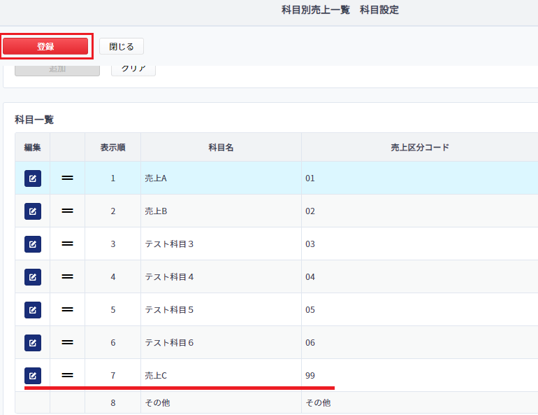Image resolution: width=538 pixels, height=415 pixels.
Task: Select the テスト科目４ name cell
Action: (x=221, y=277)
